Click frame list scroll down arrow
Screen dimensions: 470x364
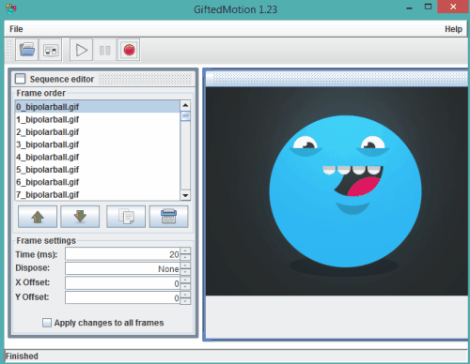(x=185, y=195)
